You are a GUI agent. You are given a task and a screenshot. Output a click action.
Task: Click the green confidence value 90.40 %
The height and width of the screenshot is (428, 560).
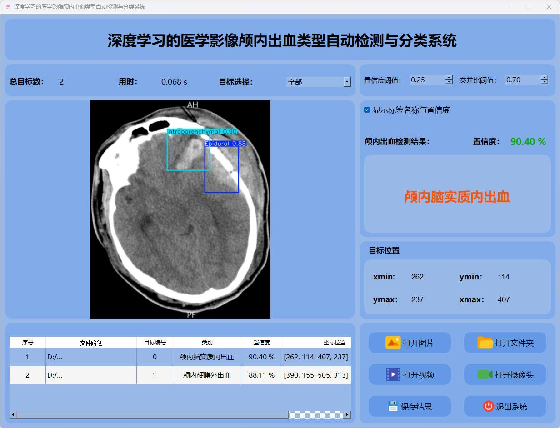(x=528, y=142)
